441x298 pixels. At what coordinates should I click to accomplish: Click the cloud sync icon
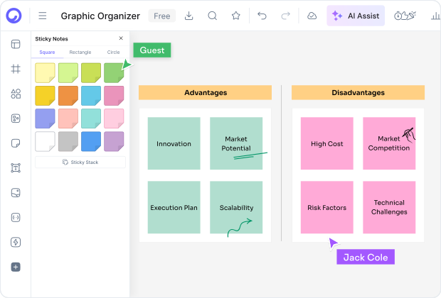[312, 16]
